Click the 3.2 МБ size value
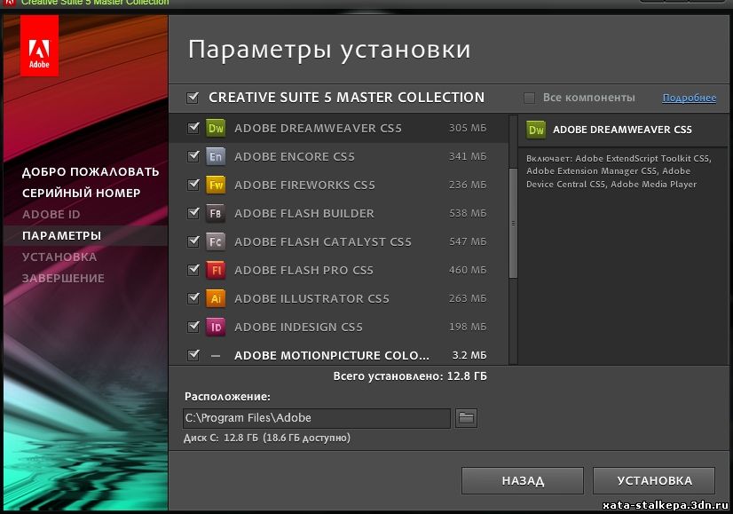 click(x=469, y=355)
